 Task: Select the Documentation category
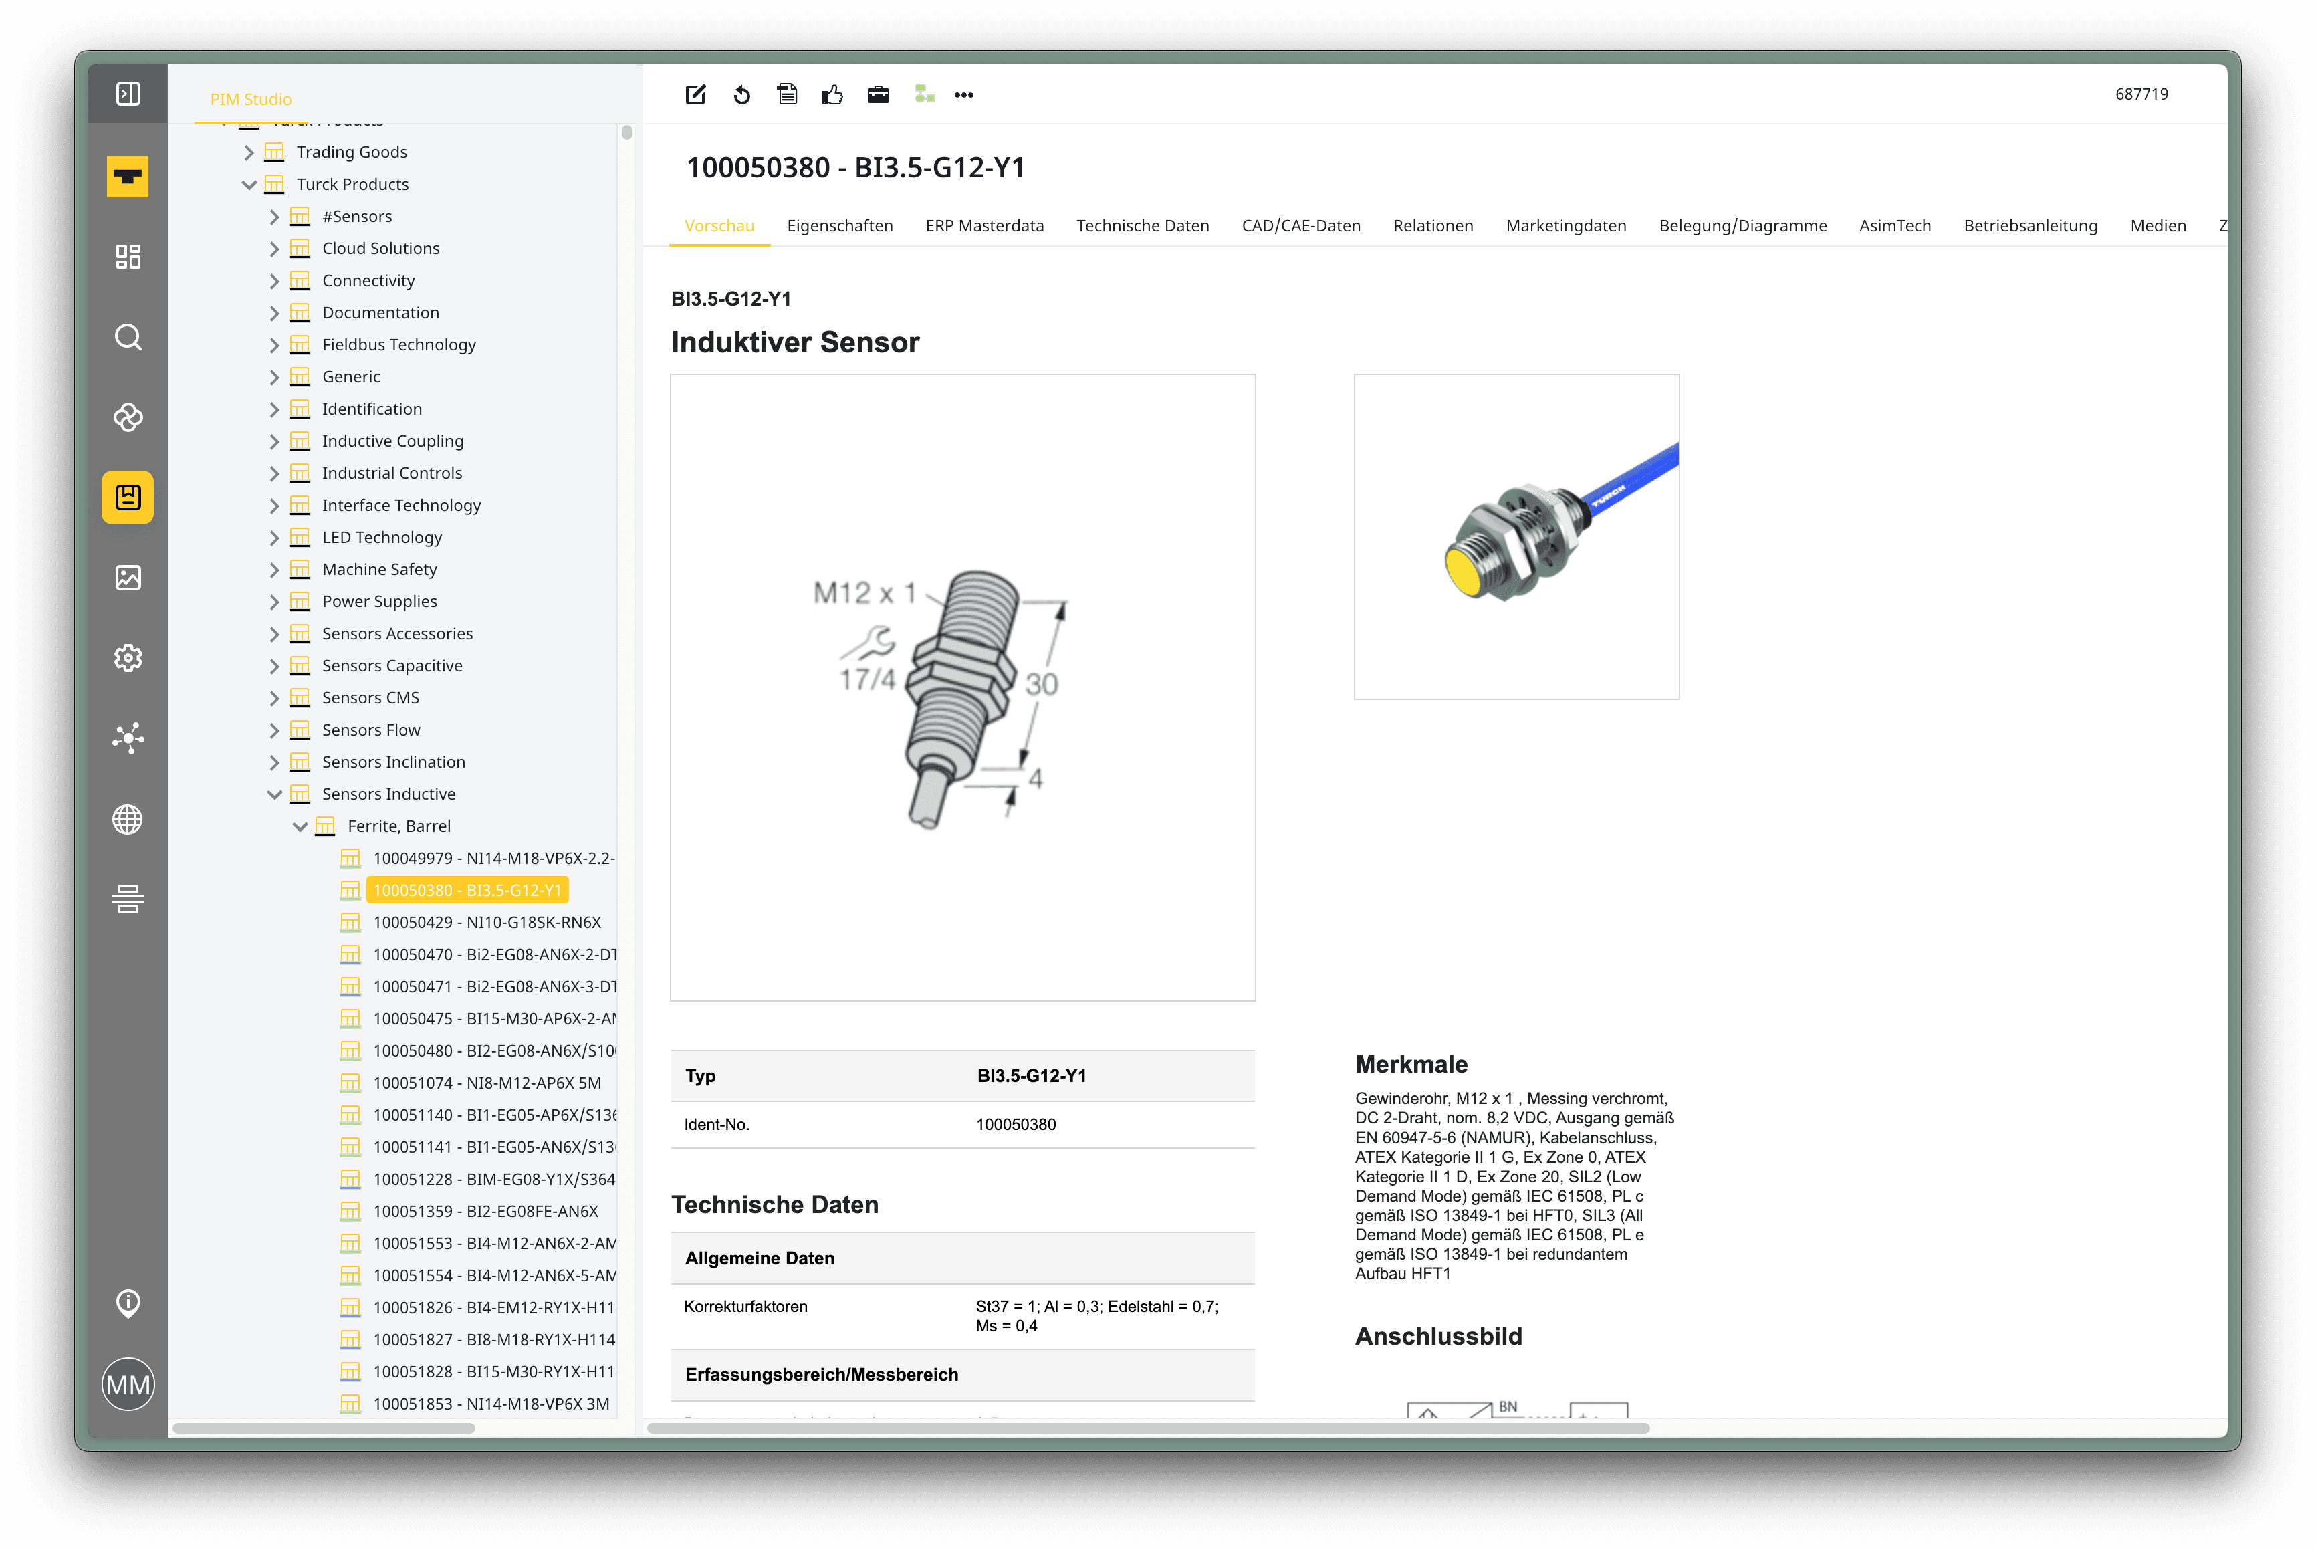(380, 312)
